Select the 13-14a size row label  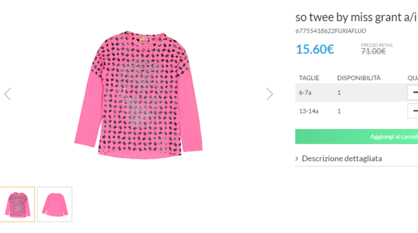(308, 111)
